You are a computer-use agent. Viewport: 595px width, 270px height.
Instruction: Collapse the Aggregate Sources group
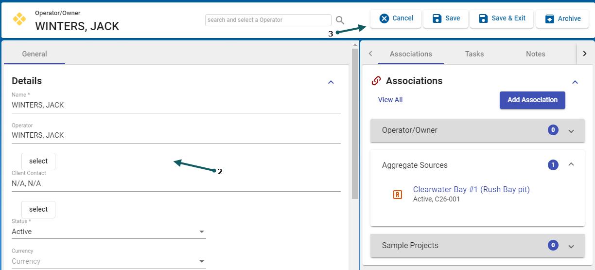571,165
